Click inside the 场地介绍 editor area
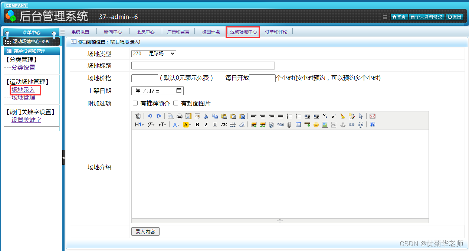Viewport: 469px width, 251px height. point(280,174)
